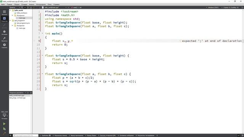Click the synchronize-with-editor link icon
The image size is (244, 137).
point(25,8)
